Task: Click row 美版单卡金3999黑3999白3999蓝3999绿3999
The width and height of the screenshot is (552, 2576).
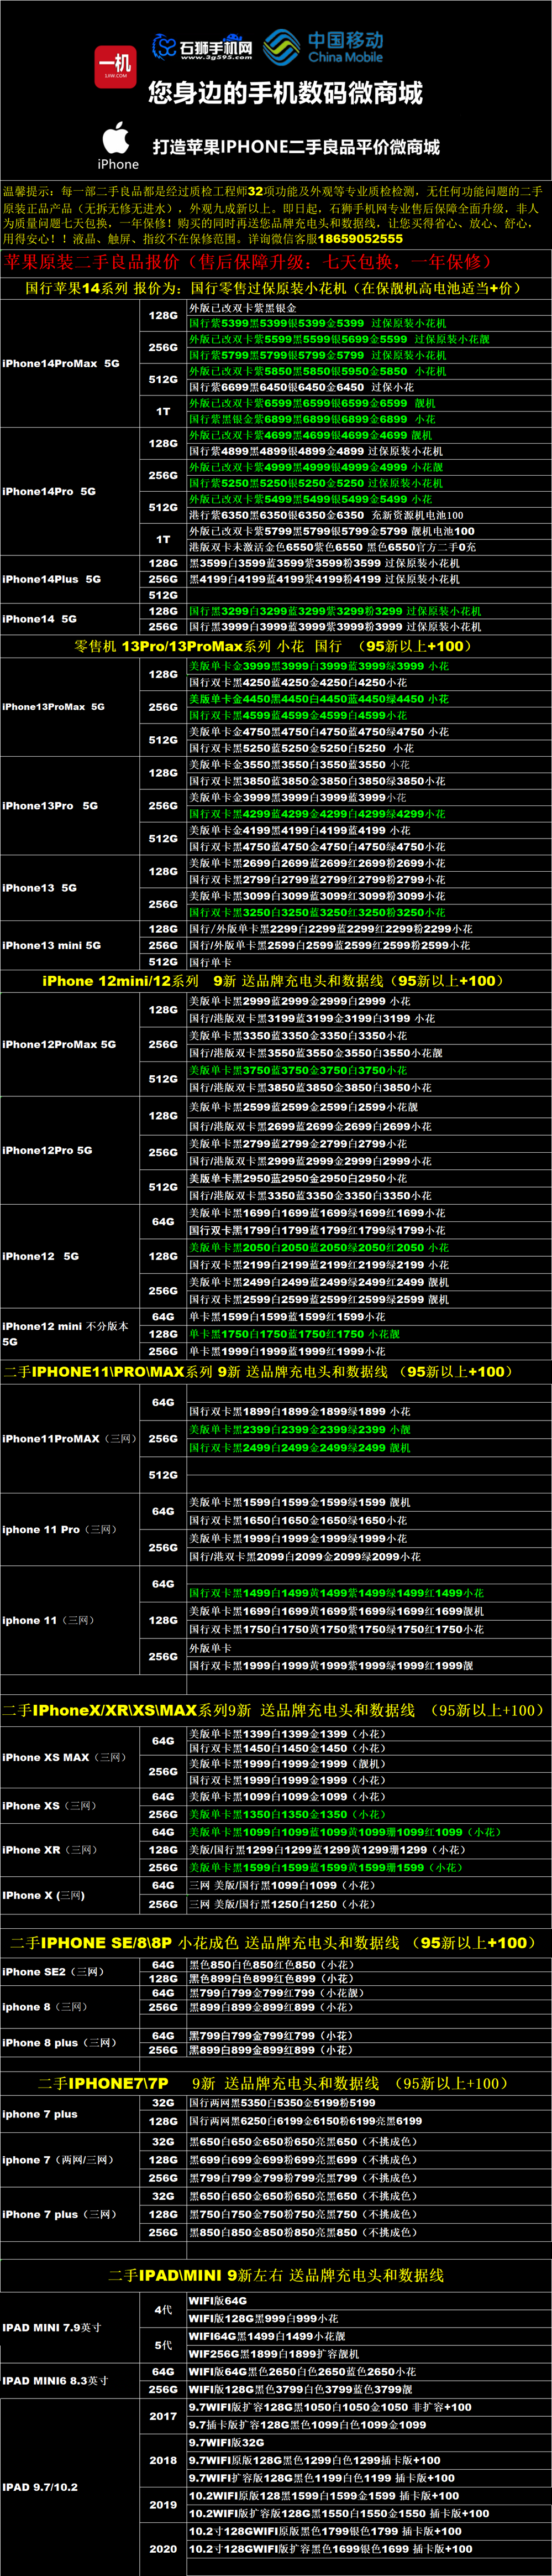Action: pyautogui.click(x=369, y=667)
